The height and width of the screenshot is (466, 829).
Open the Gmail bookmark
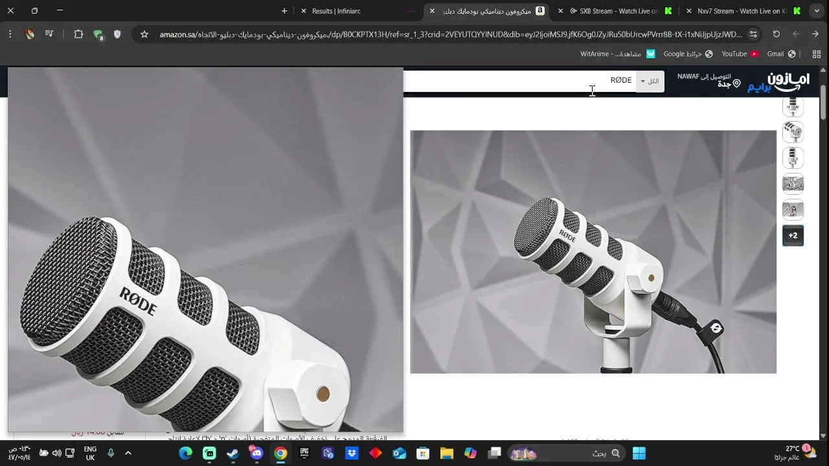781,54
